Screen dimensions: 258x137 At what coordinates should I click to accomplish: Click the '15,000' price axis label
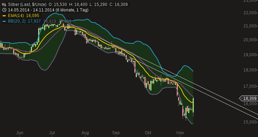coord(250,122)
